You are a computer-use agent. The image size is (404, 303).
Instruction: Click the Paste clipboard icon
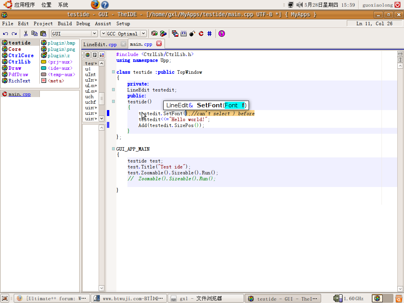click(43, 34)
